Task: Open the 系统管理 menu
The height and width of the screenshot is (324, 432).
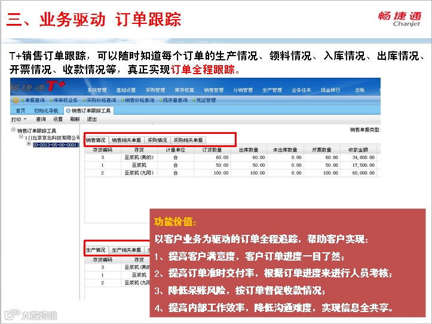Action: point(97,90)
